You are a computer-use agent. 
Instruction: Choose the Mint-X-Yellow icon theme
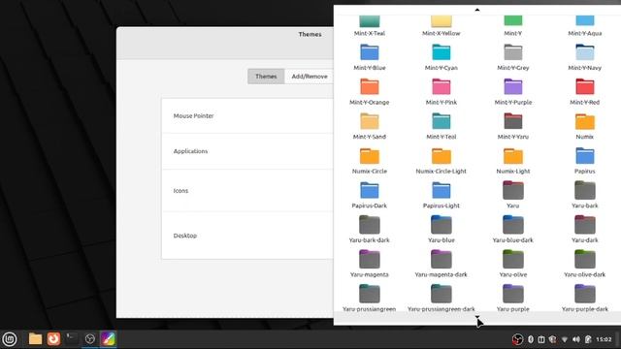tap(441, 26)
